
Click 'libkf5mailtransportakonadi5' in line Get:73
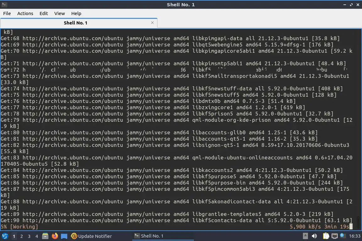pos(234,76)
